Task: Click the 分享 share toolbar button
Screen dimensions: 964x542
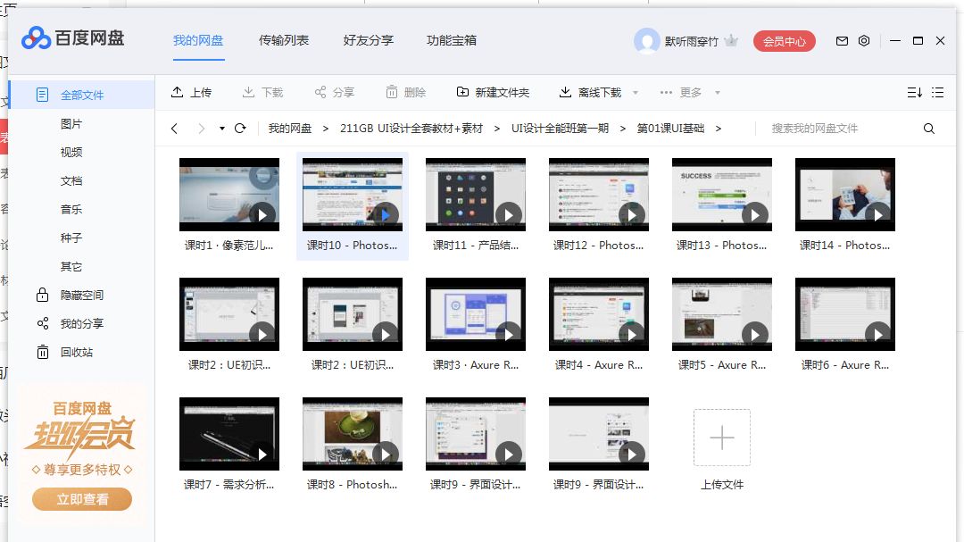Action: pos(335,92)
